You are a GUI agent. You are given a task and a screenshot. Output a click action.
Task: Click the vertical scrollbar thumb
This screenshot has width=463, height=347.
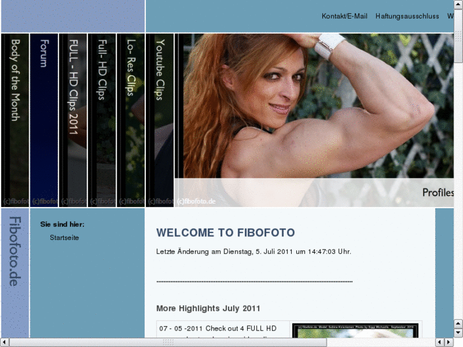[459, 36]
